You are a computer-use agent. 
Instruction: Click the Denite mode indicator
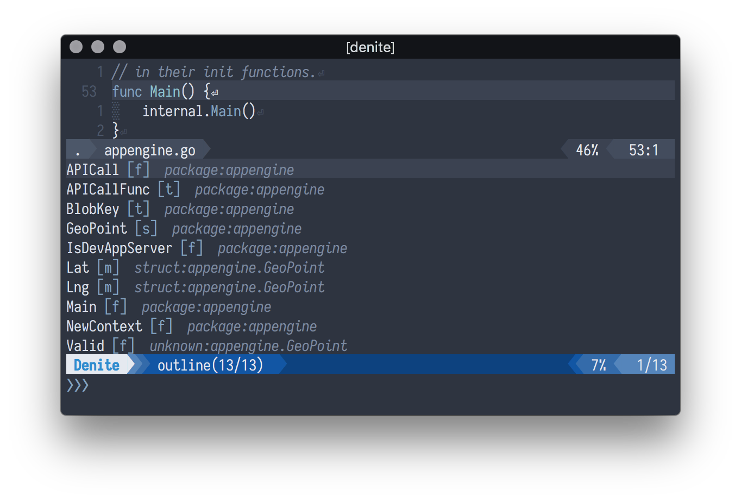click(97, 365)
